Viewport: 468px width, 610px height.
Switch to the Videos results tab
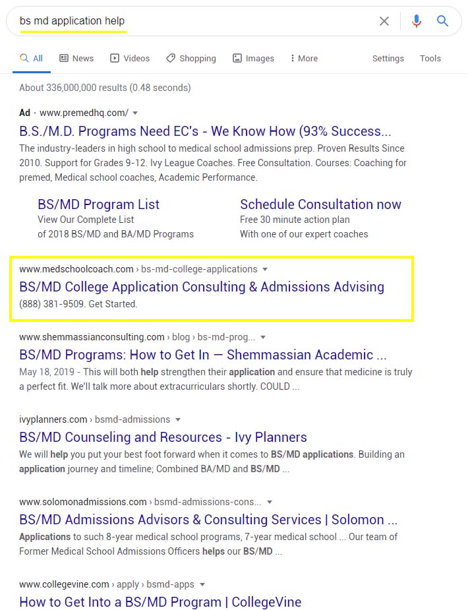pos(130,58)
